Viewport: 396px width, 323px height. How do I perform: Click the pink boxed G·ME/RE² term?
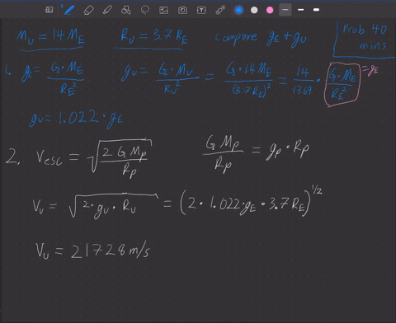click(x=342, y=84)
